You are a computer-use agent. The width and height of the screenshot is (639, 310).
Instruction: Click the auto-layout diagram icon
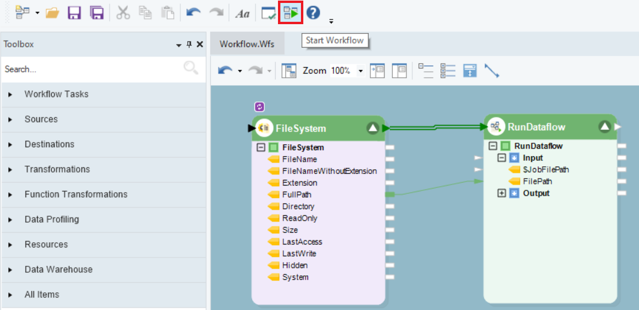click(x=289, y=71)
